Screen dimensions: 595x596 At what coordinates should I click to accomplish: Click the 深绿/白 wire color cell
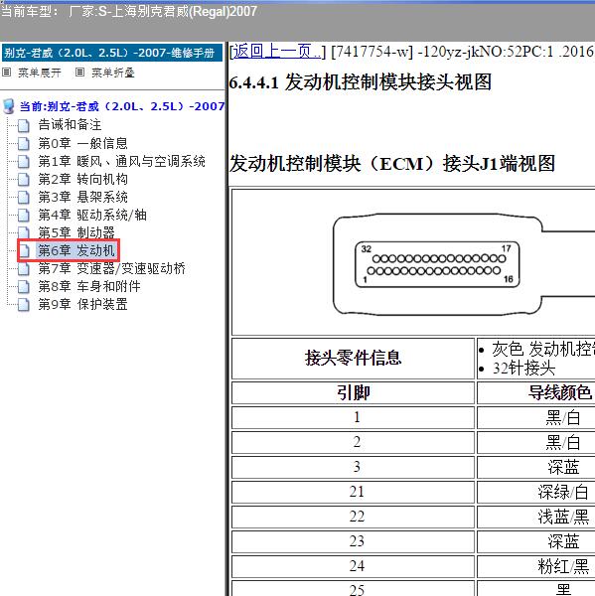tap(536, 493)
